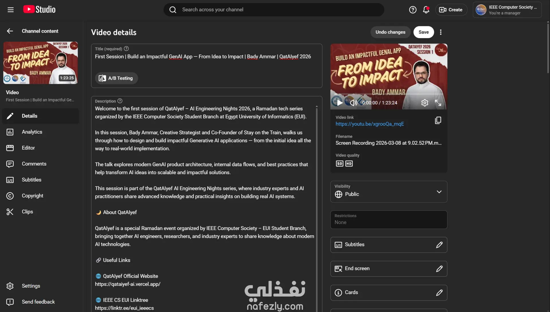Click the 0:00:00 / 1:23:24 time display

coord(380,103)
